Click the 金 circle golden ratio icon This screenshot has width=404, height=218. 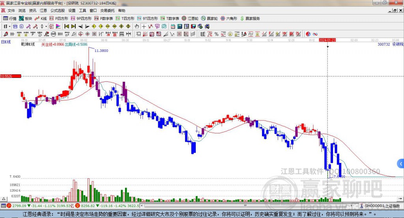coord(230,34)
